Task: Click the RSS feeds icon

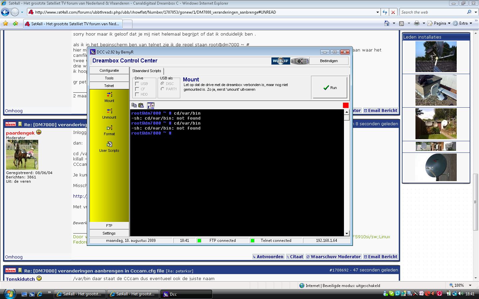Action: pos(401,23)
